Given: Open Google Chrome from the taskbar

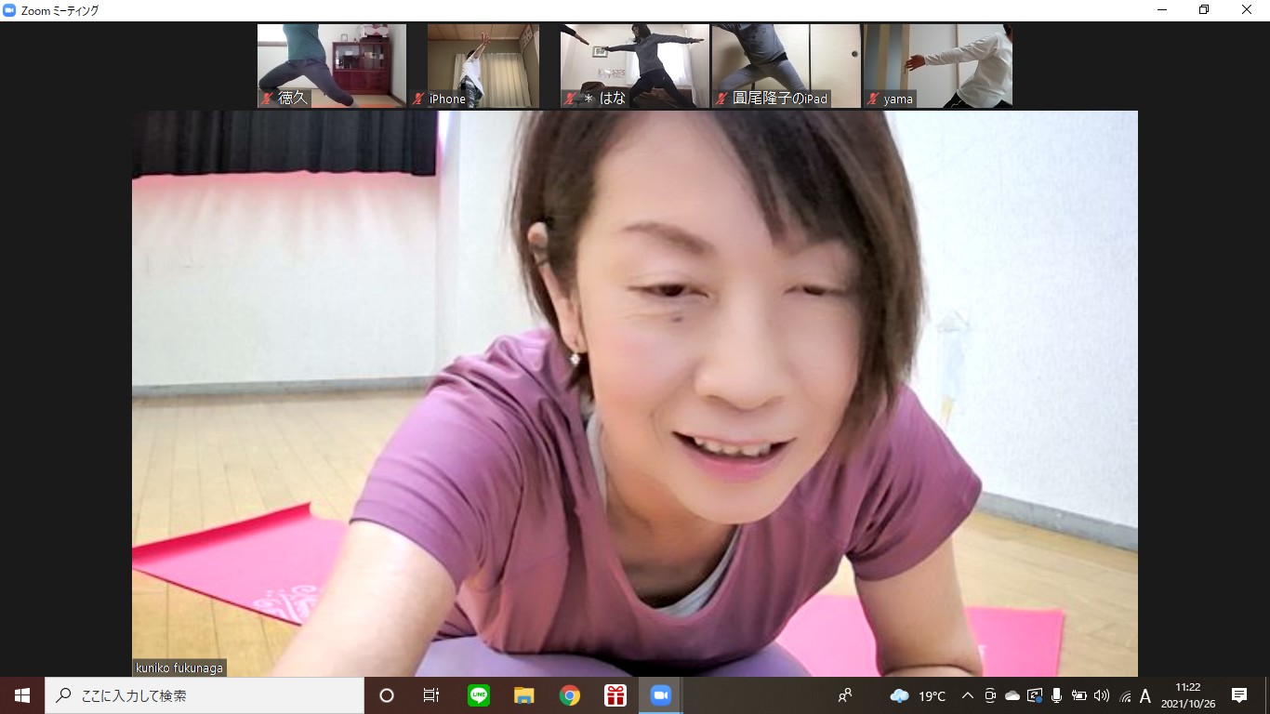Looking at the screenshot, I should [x=570, y=695].
